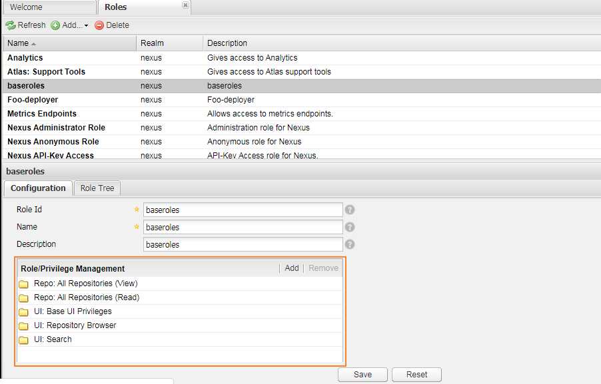
Task: Select the Atlas: Support Tools role
Action: [x=302, y=72]
